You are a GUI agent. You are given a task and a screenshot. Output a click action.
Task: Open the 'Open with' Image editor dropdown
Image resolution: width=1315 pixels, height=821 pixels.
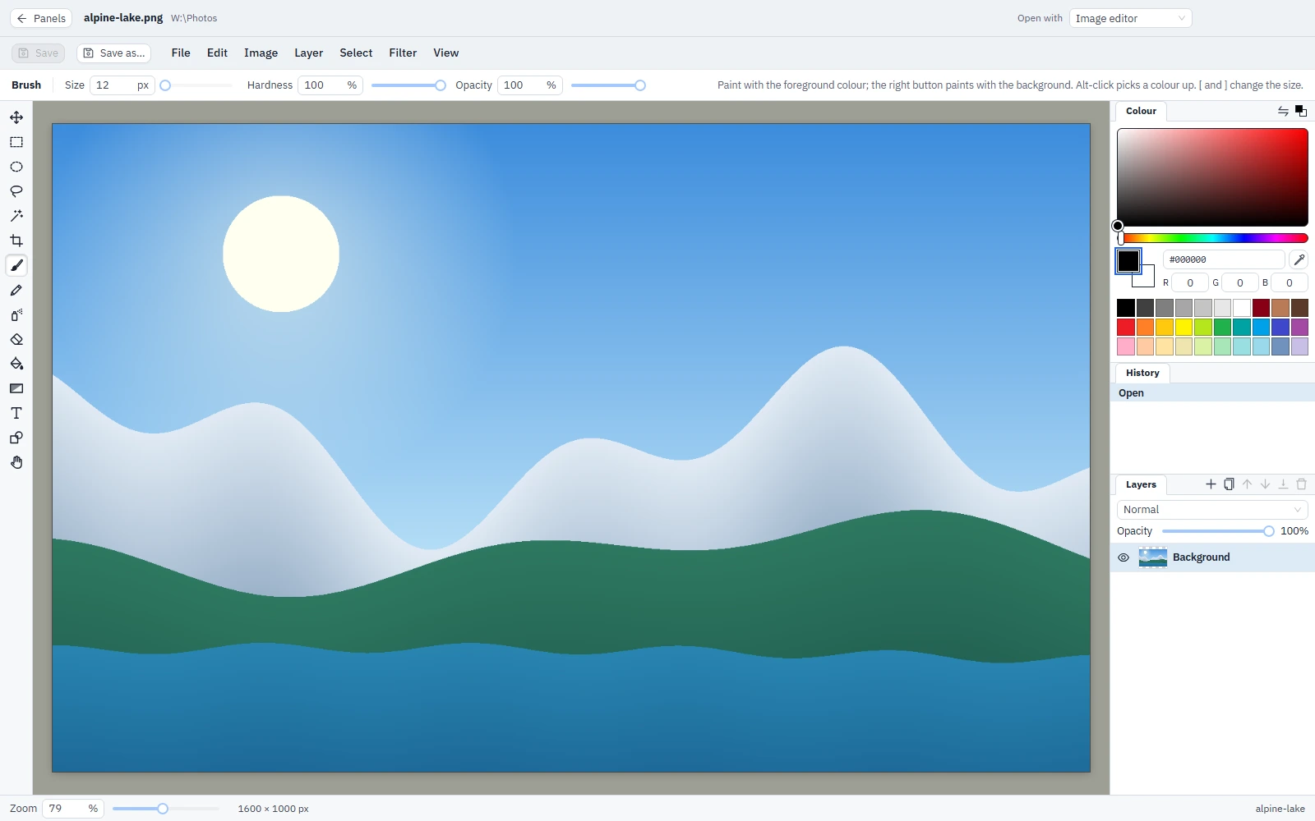coord(1130,18)
